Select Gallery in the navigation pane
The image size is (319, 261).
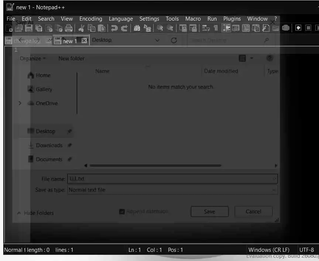(x=40, y=89)
